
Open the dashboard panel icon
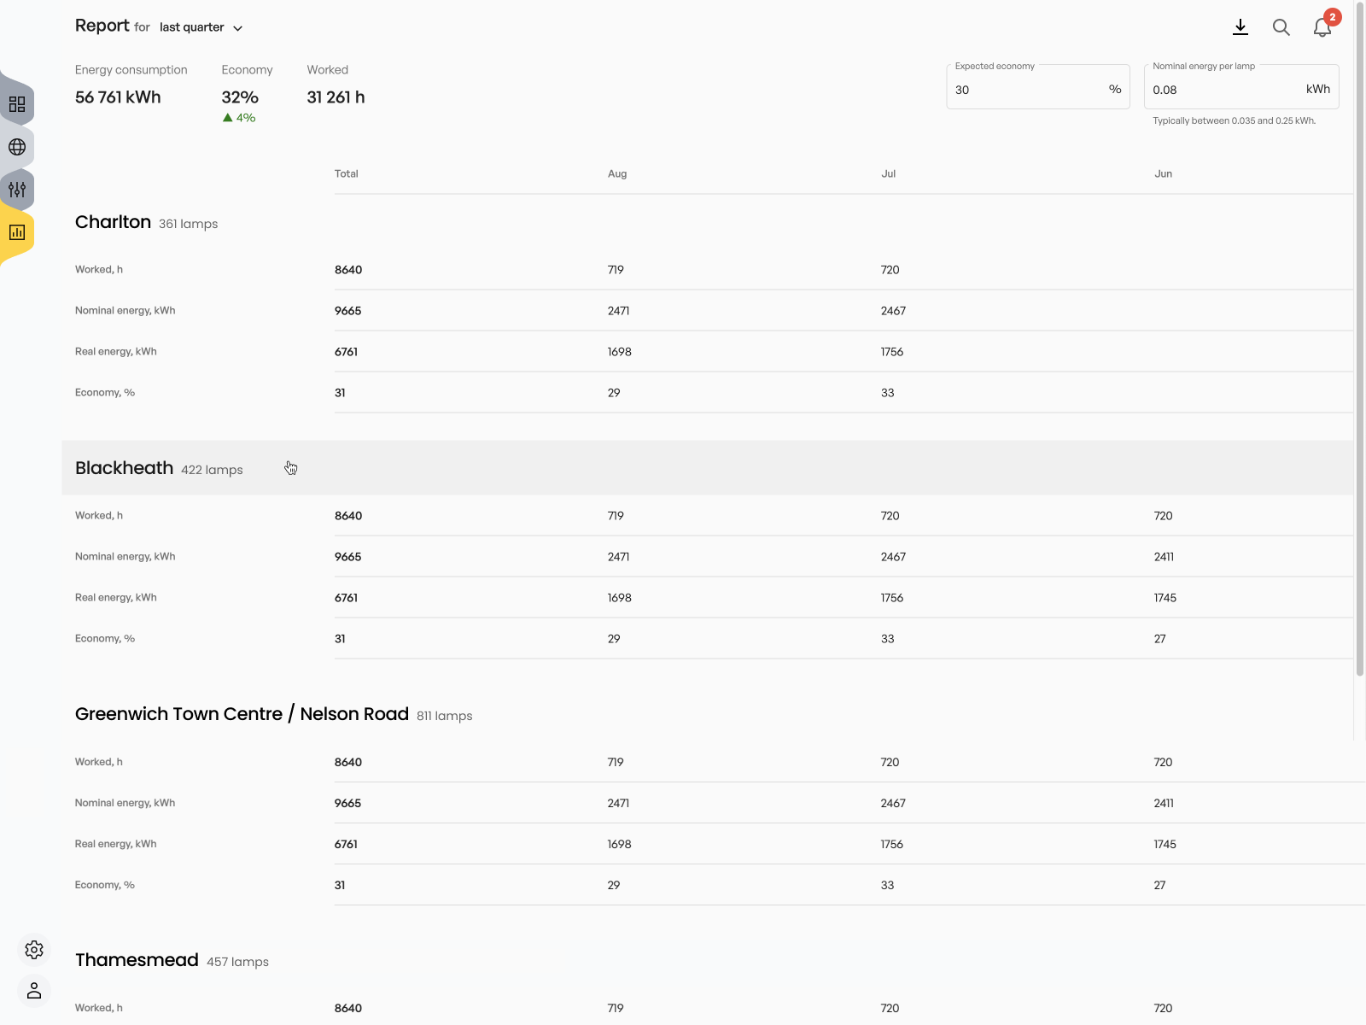pos(16,104)
